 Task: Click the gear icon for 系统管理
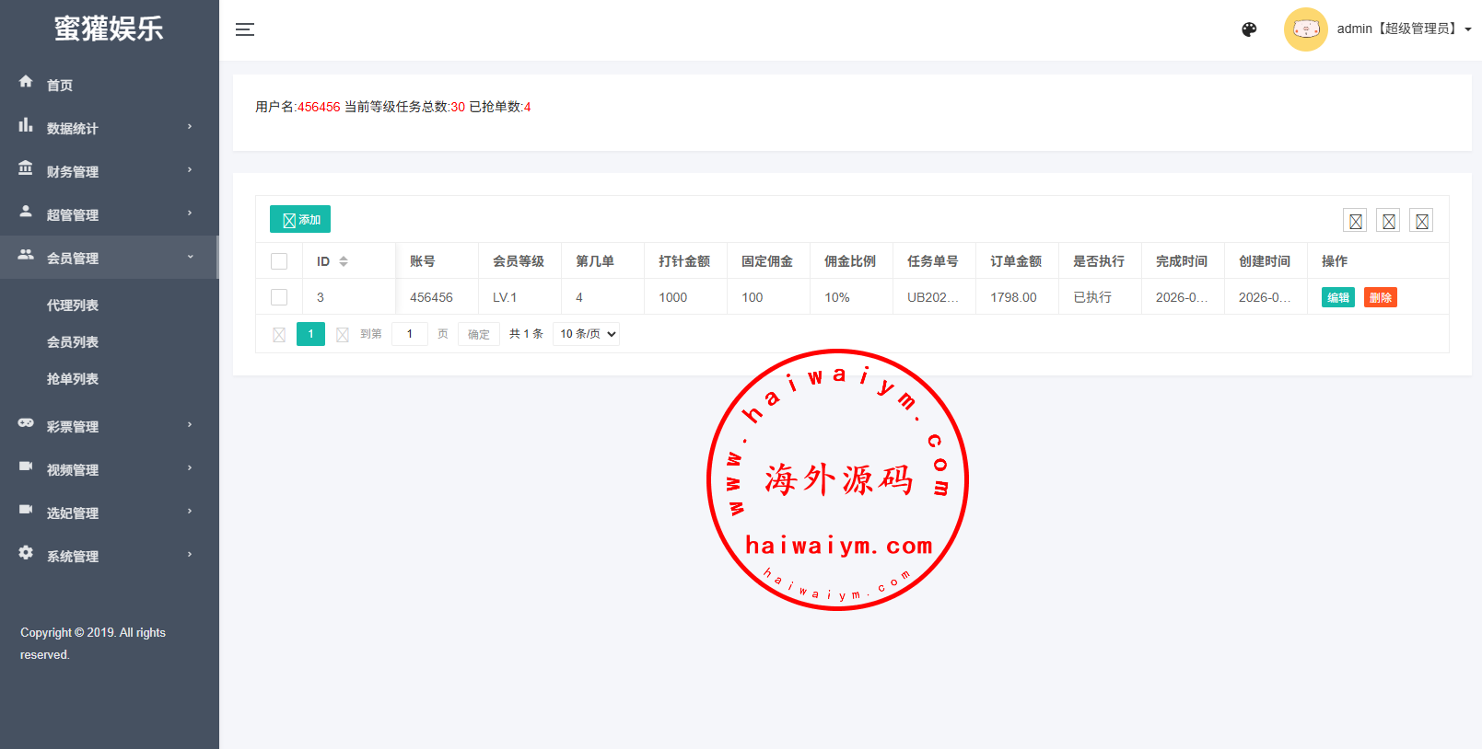(x=26, y=553)
